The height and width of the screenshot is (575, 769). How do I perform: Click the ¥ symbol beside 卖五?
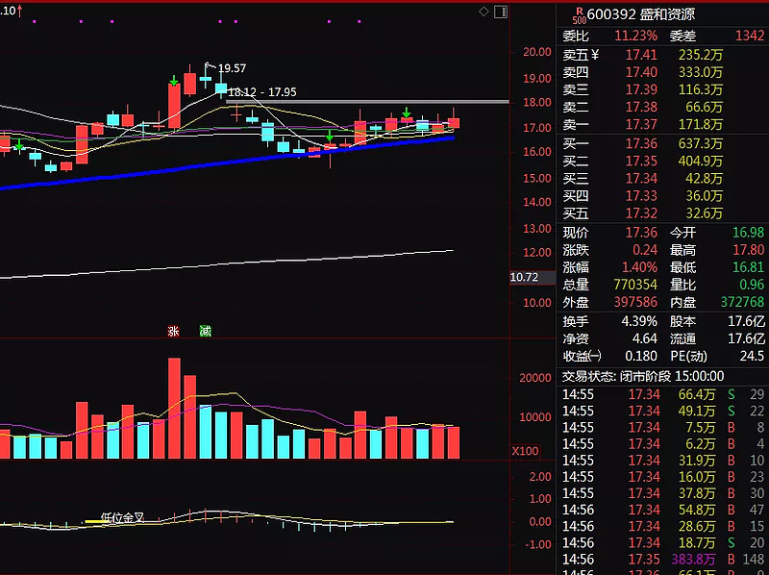(x=595, y=55)
